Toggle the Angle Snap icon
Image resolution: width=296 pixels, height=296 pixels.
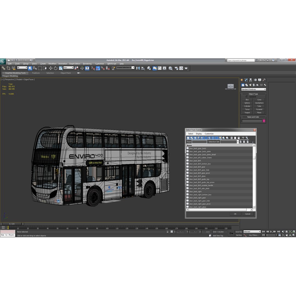point(98,68)
